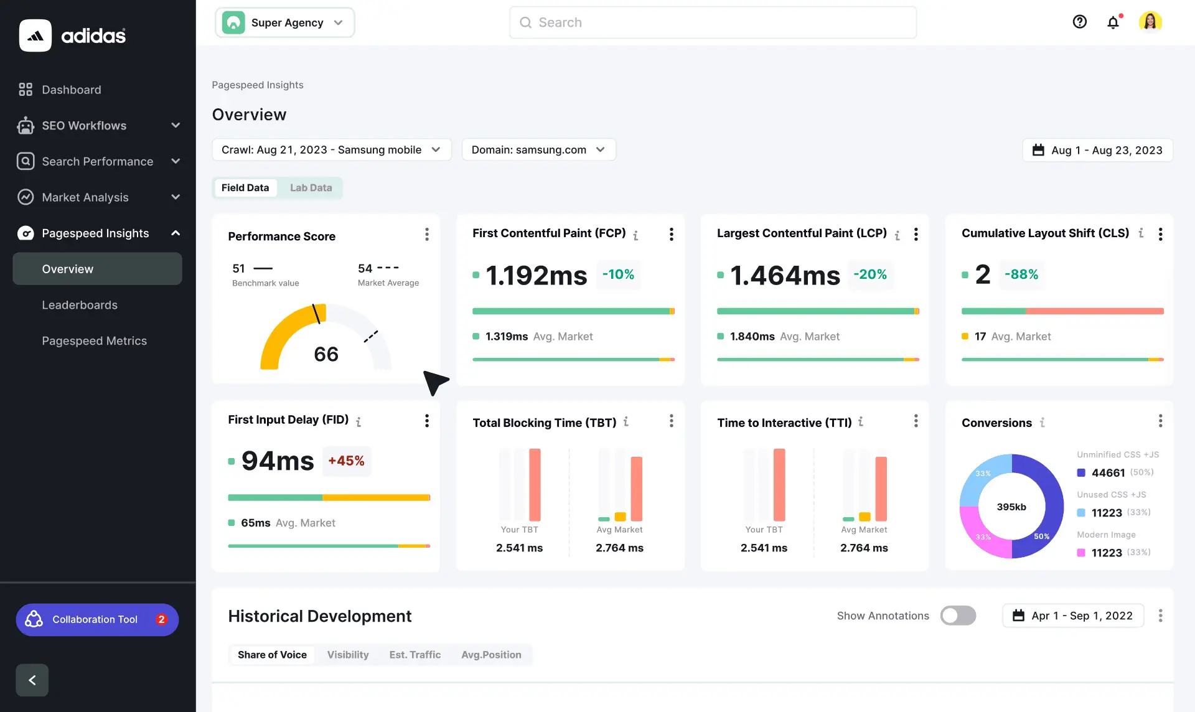
Task: Click the Collaboration Tool cloud icon
Action: (x=33, y=619)
